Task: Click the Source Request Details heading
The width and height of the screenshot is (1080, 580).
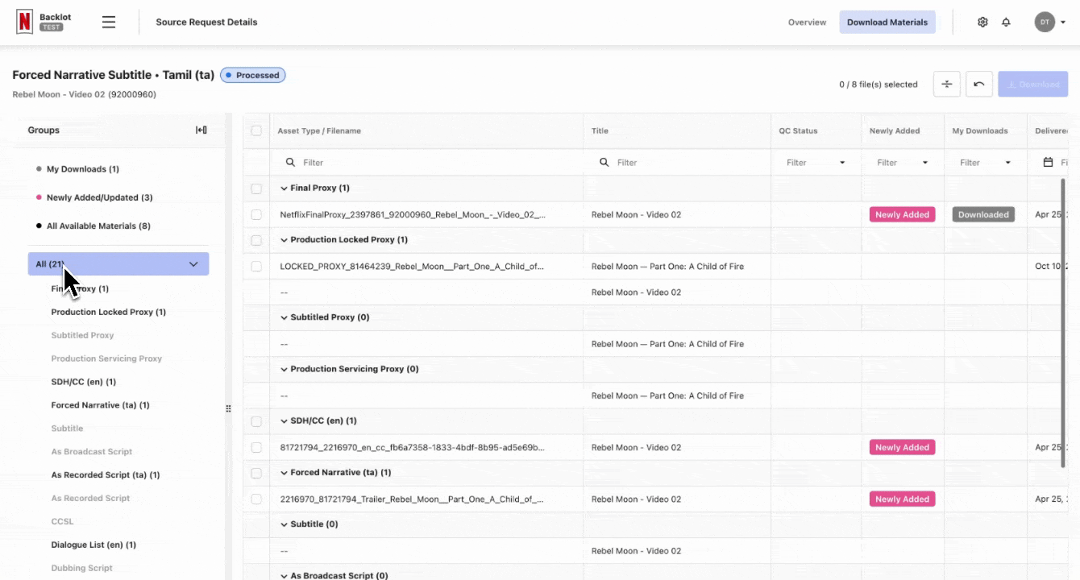Action: (x=206, y=23)
